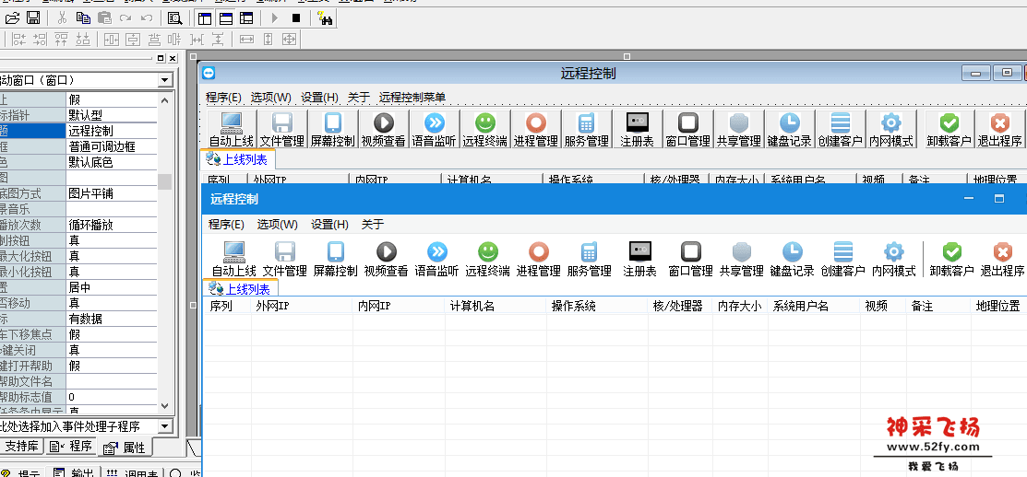Click 系统用户名 column header in the front window
The width and height of the screenshot is (1027, 477).
pyautogui.click(x=814, y=306)
